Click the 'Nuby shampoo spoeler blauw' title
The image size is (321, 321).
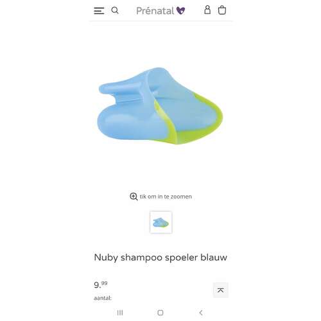point(160,257)
